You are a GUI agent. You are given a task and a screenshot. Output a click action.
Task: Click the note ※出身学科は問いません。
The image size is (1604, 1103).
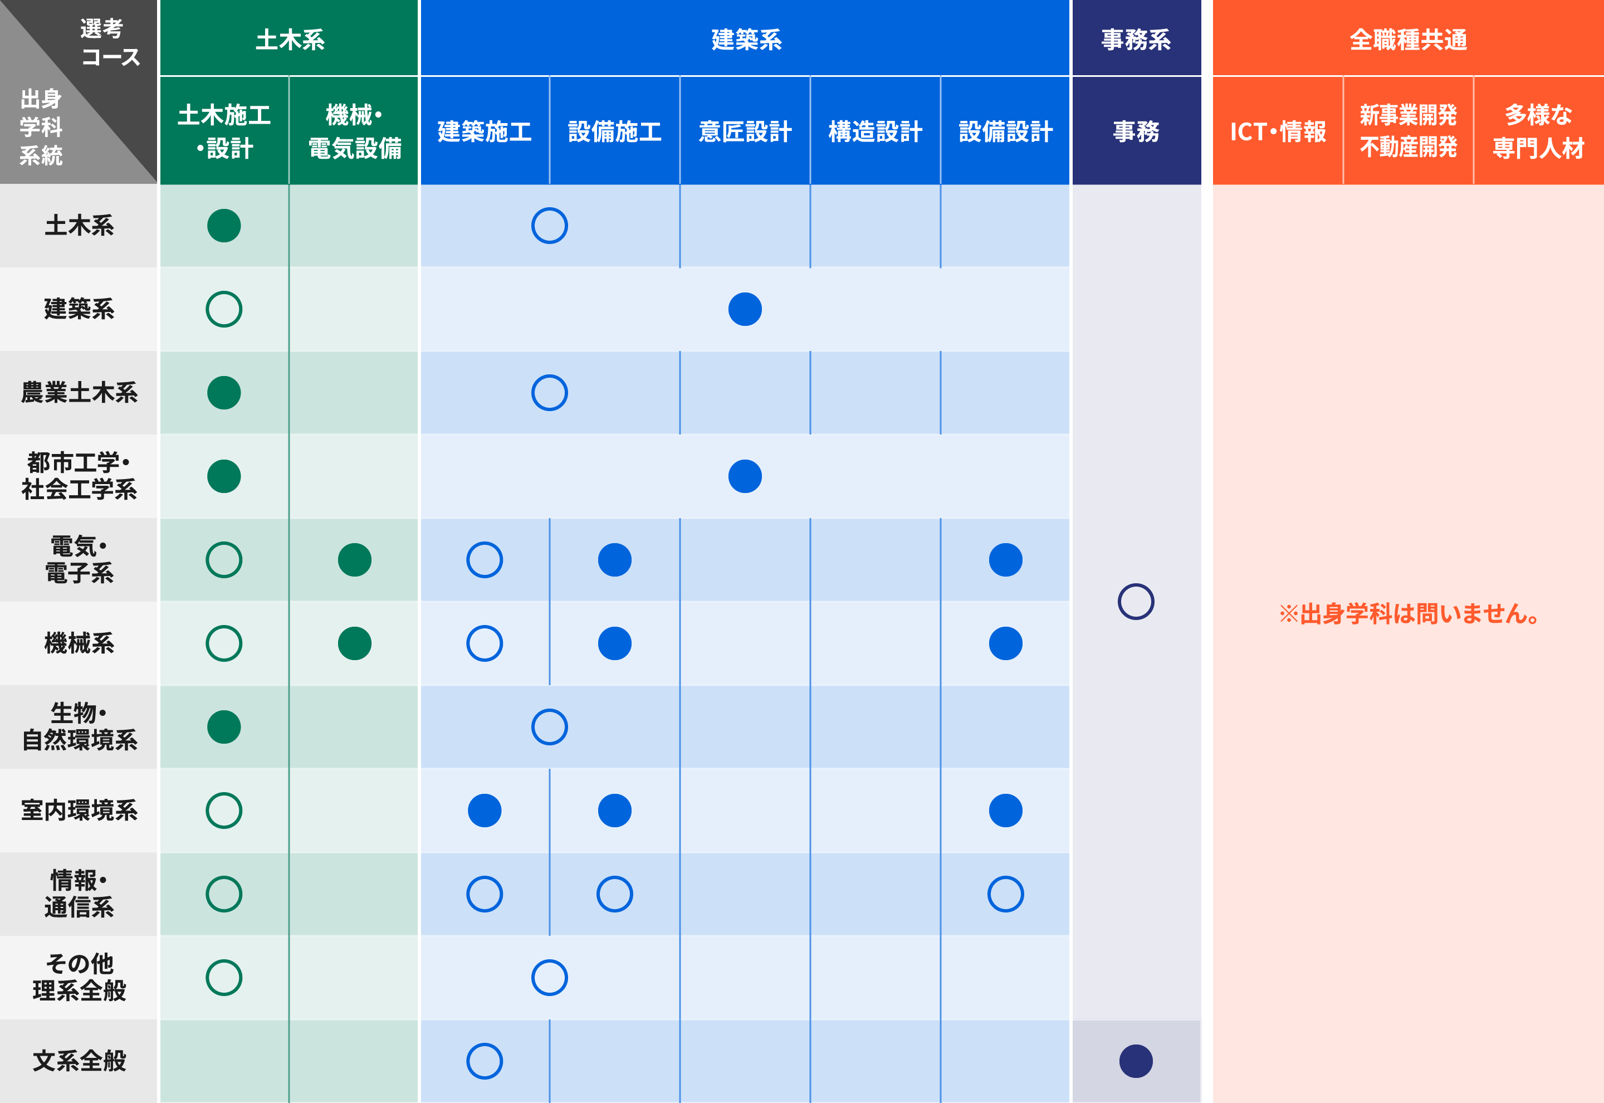pyautogui.click(x=1408, y=614)
